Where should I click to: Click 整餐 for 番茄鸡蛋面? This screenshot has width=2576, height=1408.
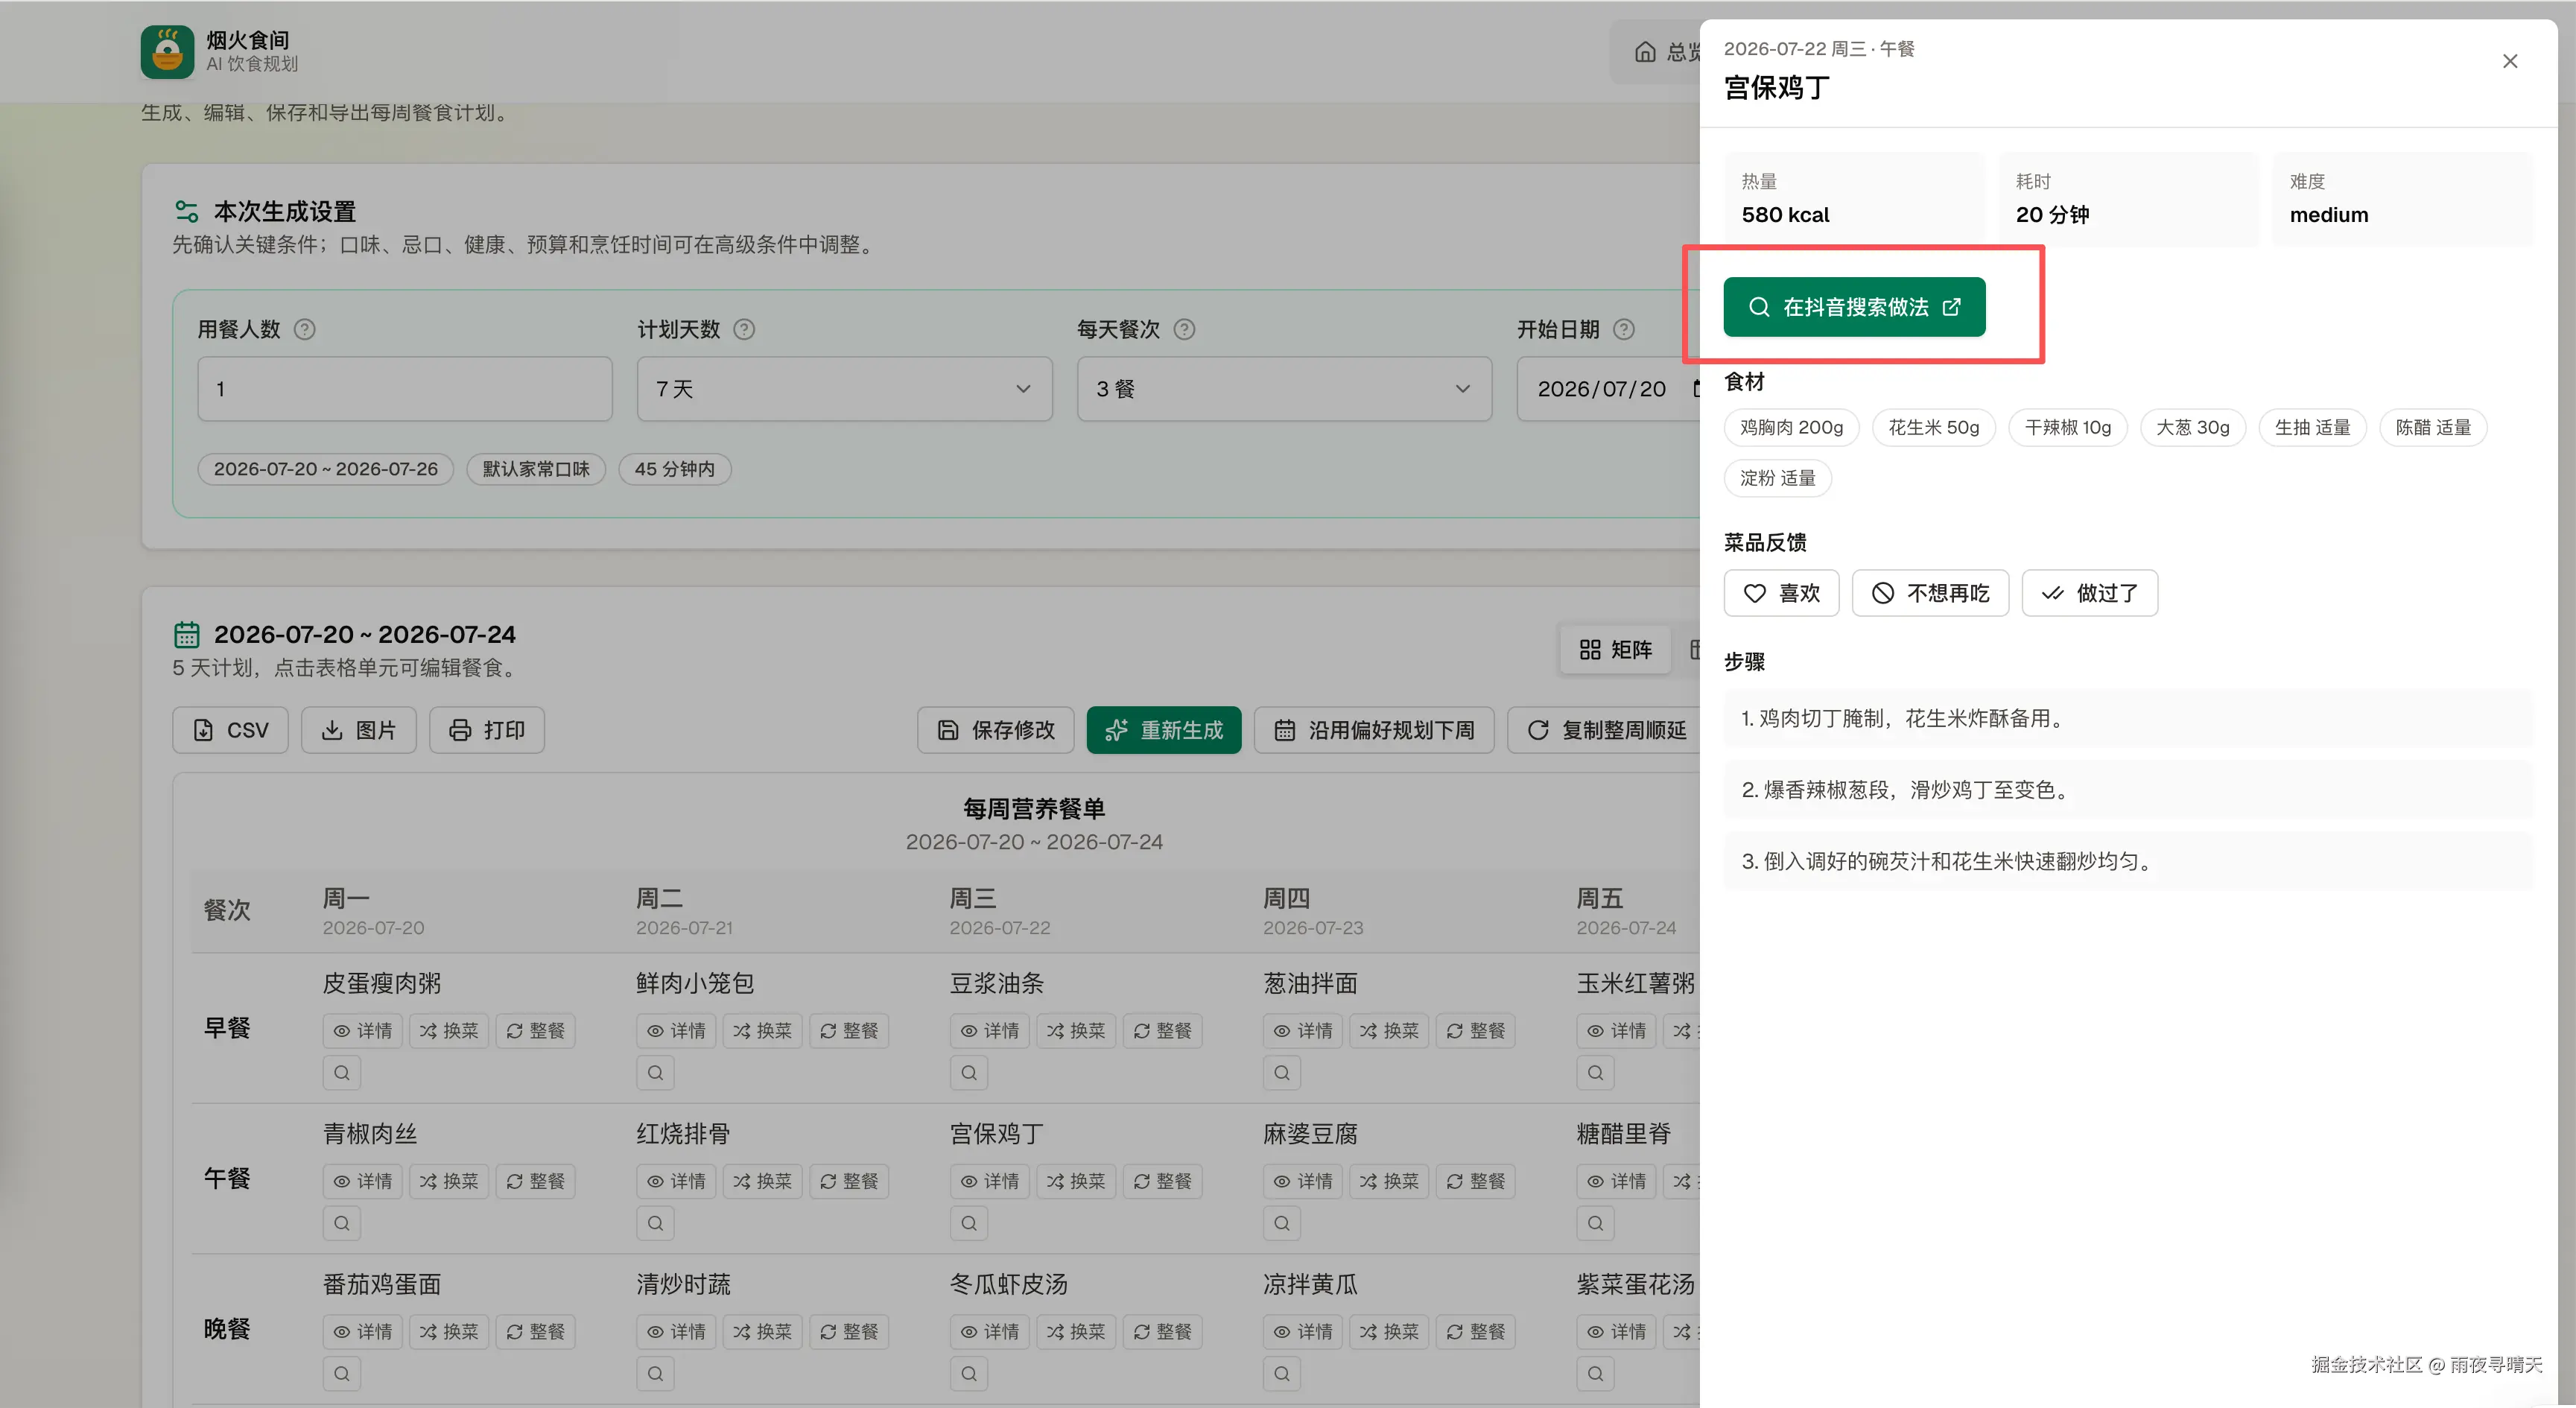pos(535,1332)
